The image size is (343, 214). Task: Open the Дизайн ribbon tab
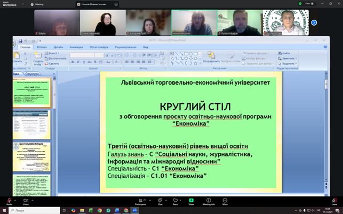pos(58,47)
